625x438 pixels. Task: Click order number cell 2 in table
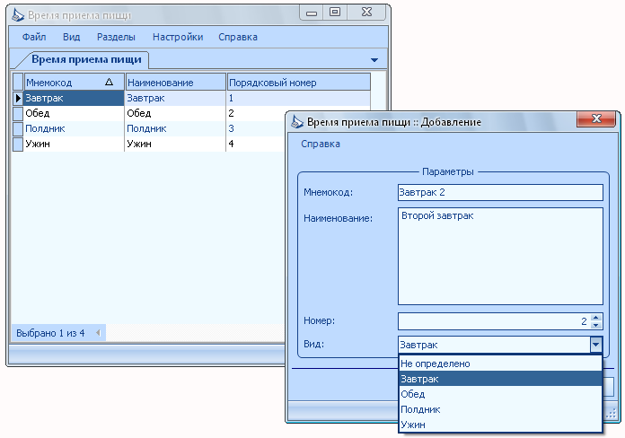256,113
